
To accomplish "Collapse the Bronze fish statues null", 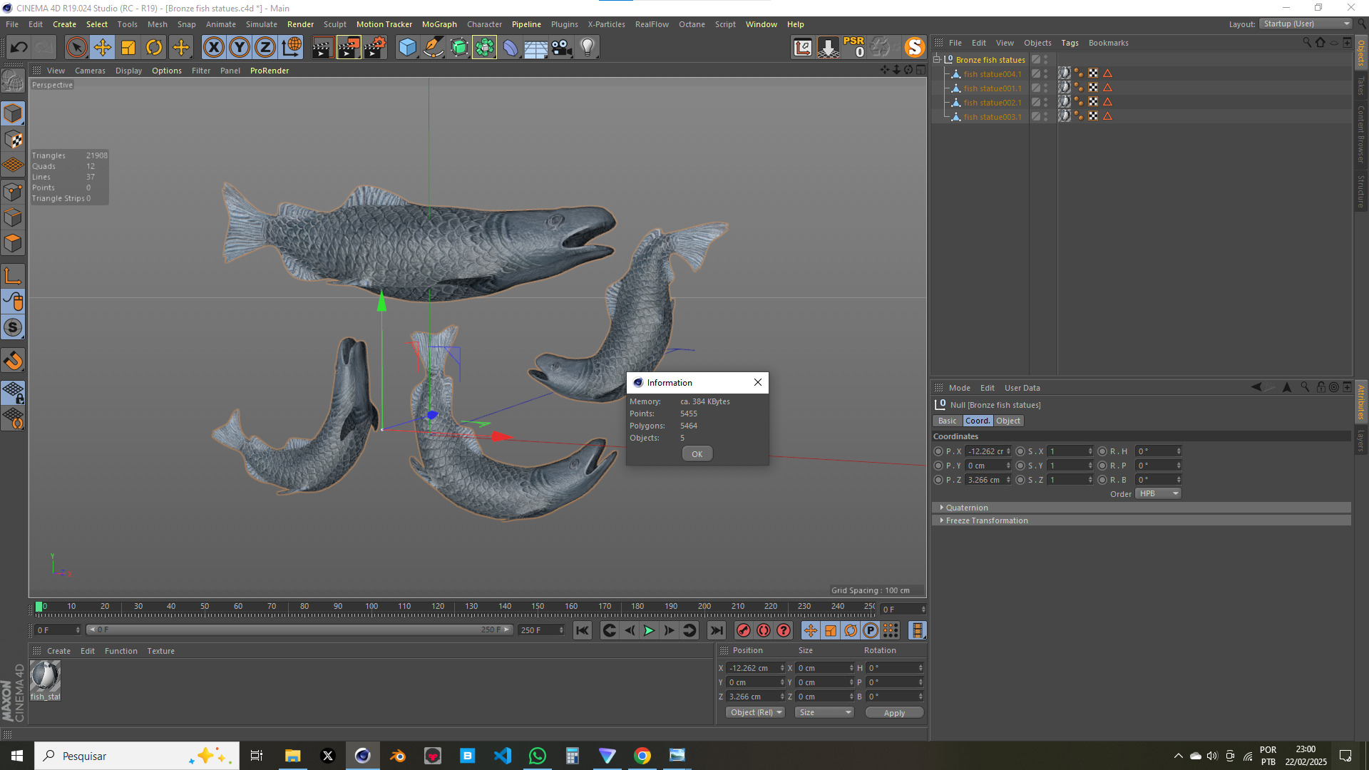I will (x=937, y=60).
